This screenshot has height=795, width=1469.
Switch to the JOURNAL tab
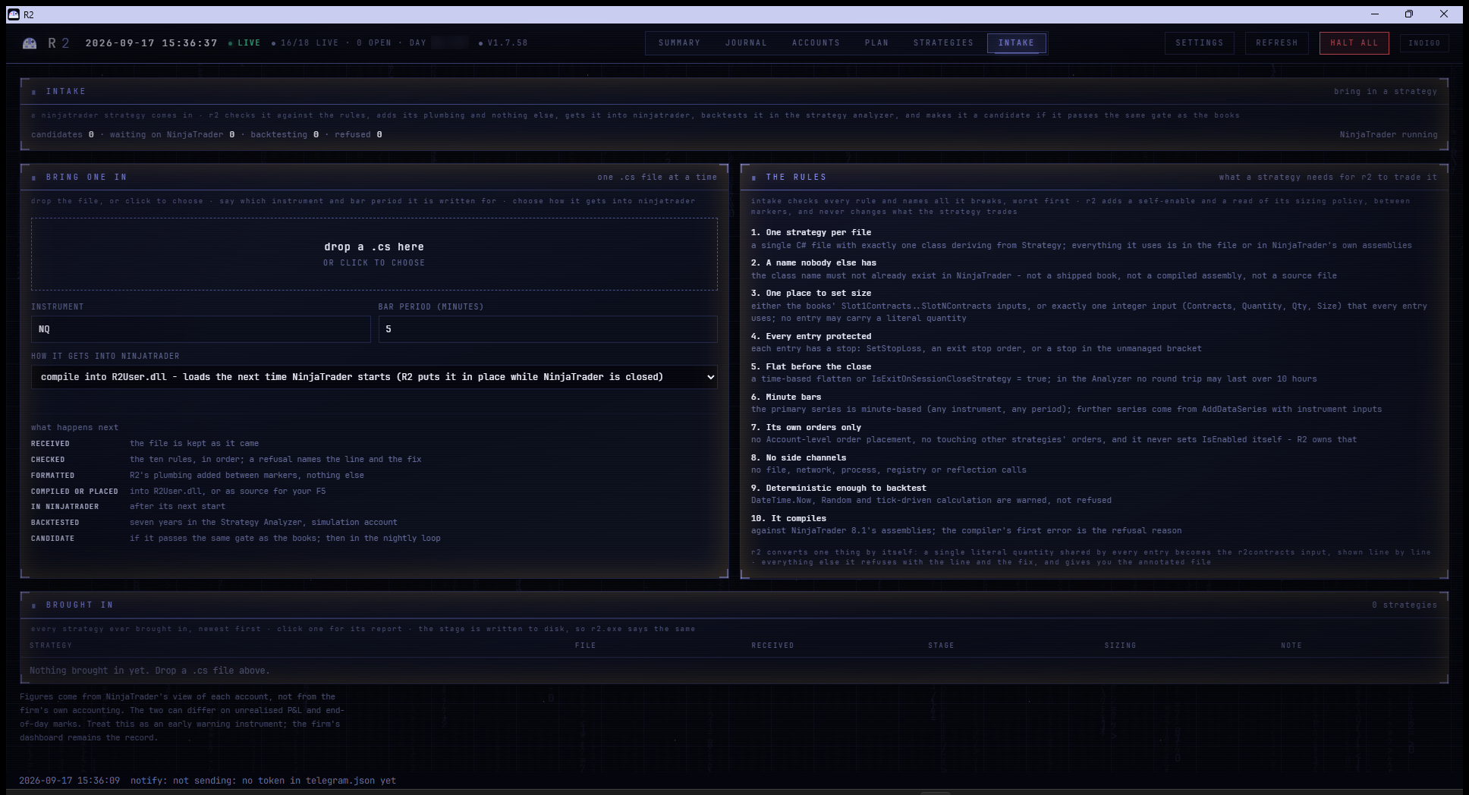point(746,43)
